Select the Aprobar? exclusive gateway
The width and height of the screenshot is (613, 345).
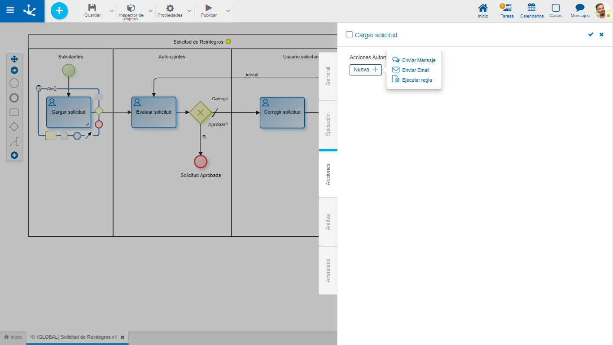201,112
